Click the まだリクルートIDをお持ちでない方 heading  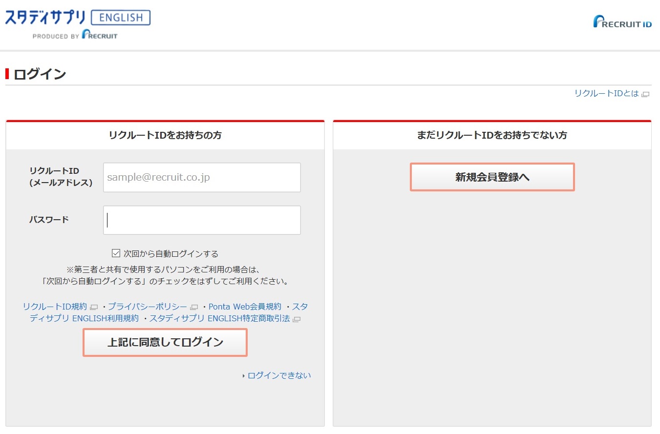492,135
